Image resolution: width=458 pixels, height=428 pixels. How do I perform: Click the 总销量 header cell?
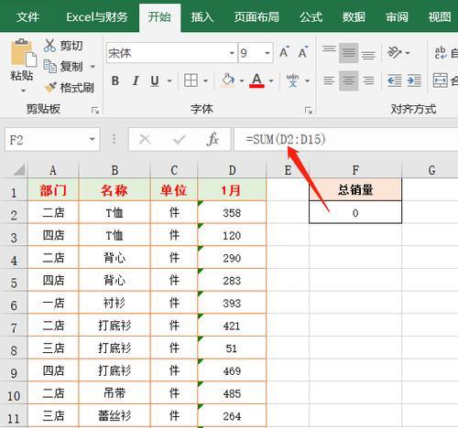(x=355, y=190)
